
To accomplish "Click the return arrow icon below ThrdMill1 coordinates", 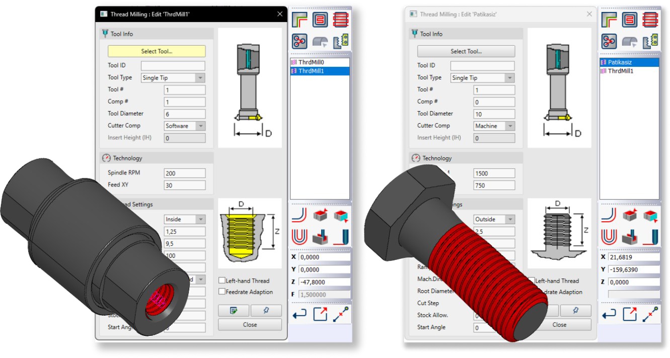I will [x=300, y=314].
